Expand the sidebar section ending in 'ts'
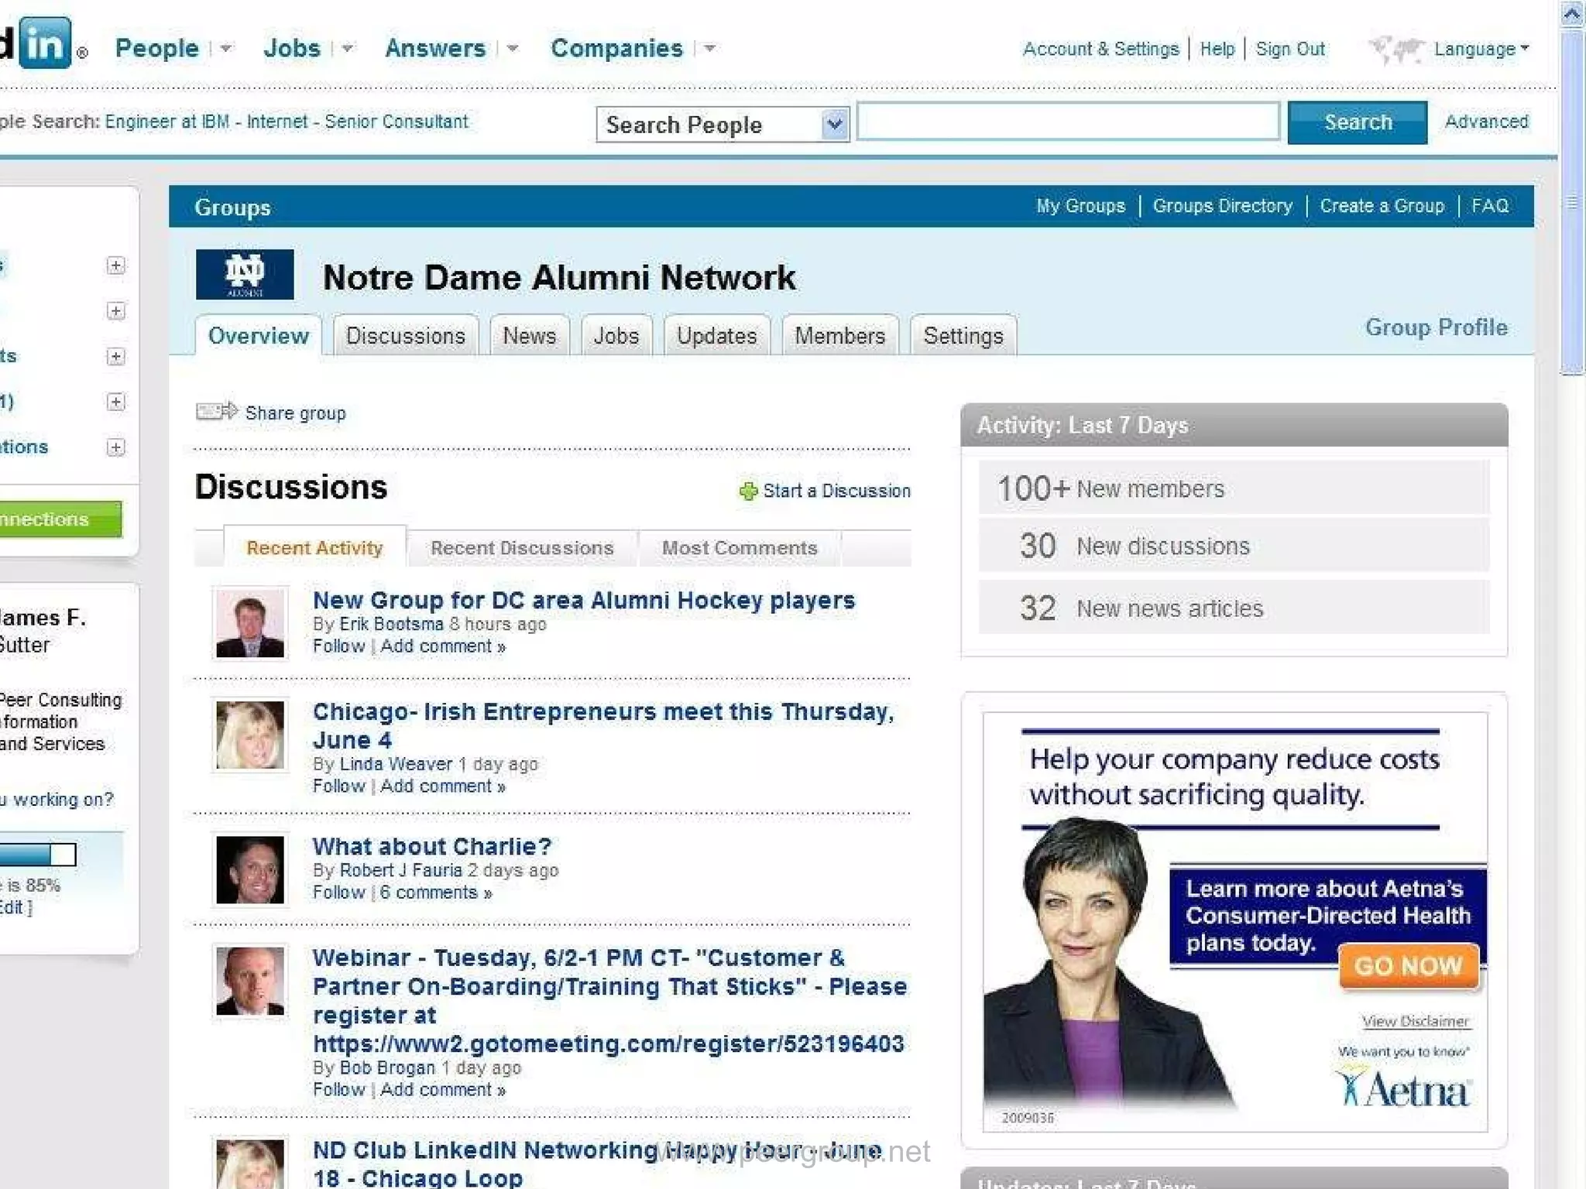The height and width of the screenshot is (1189, 1586). (115, 356)
